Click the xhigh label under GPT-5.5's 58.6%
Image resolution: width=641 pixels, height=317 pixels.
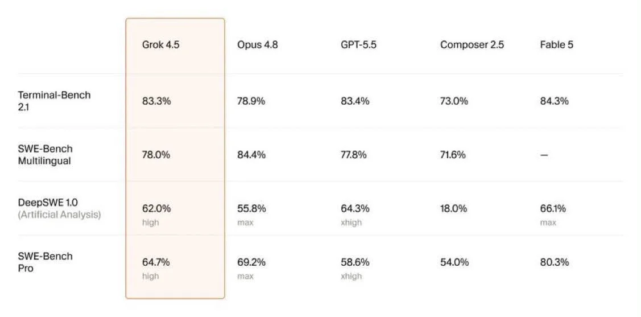(x=351, y=276)
